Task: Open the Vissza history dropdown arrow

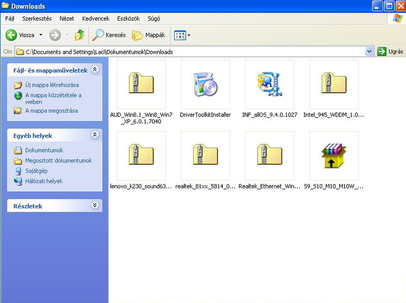Action: click(41, 35)
